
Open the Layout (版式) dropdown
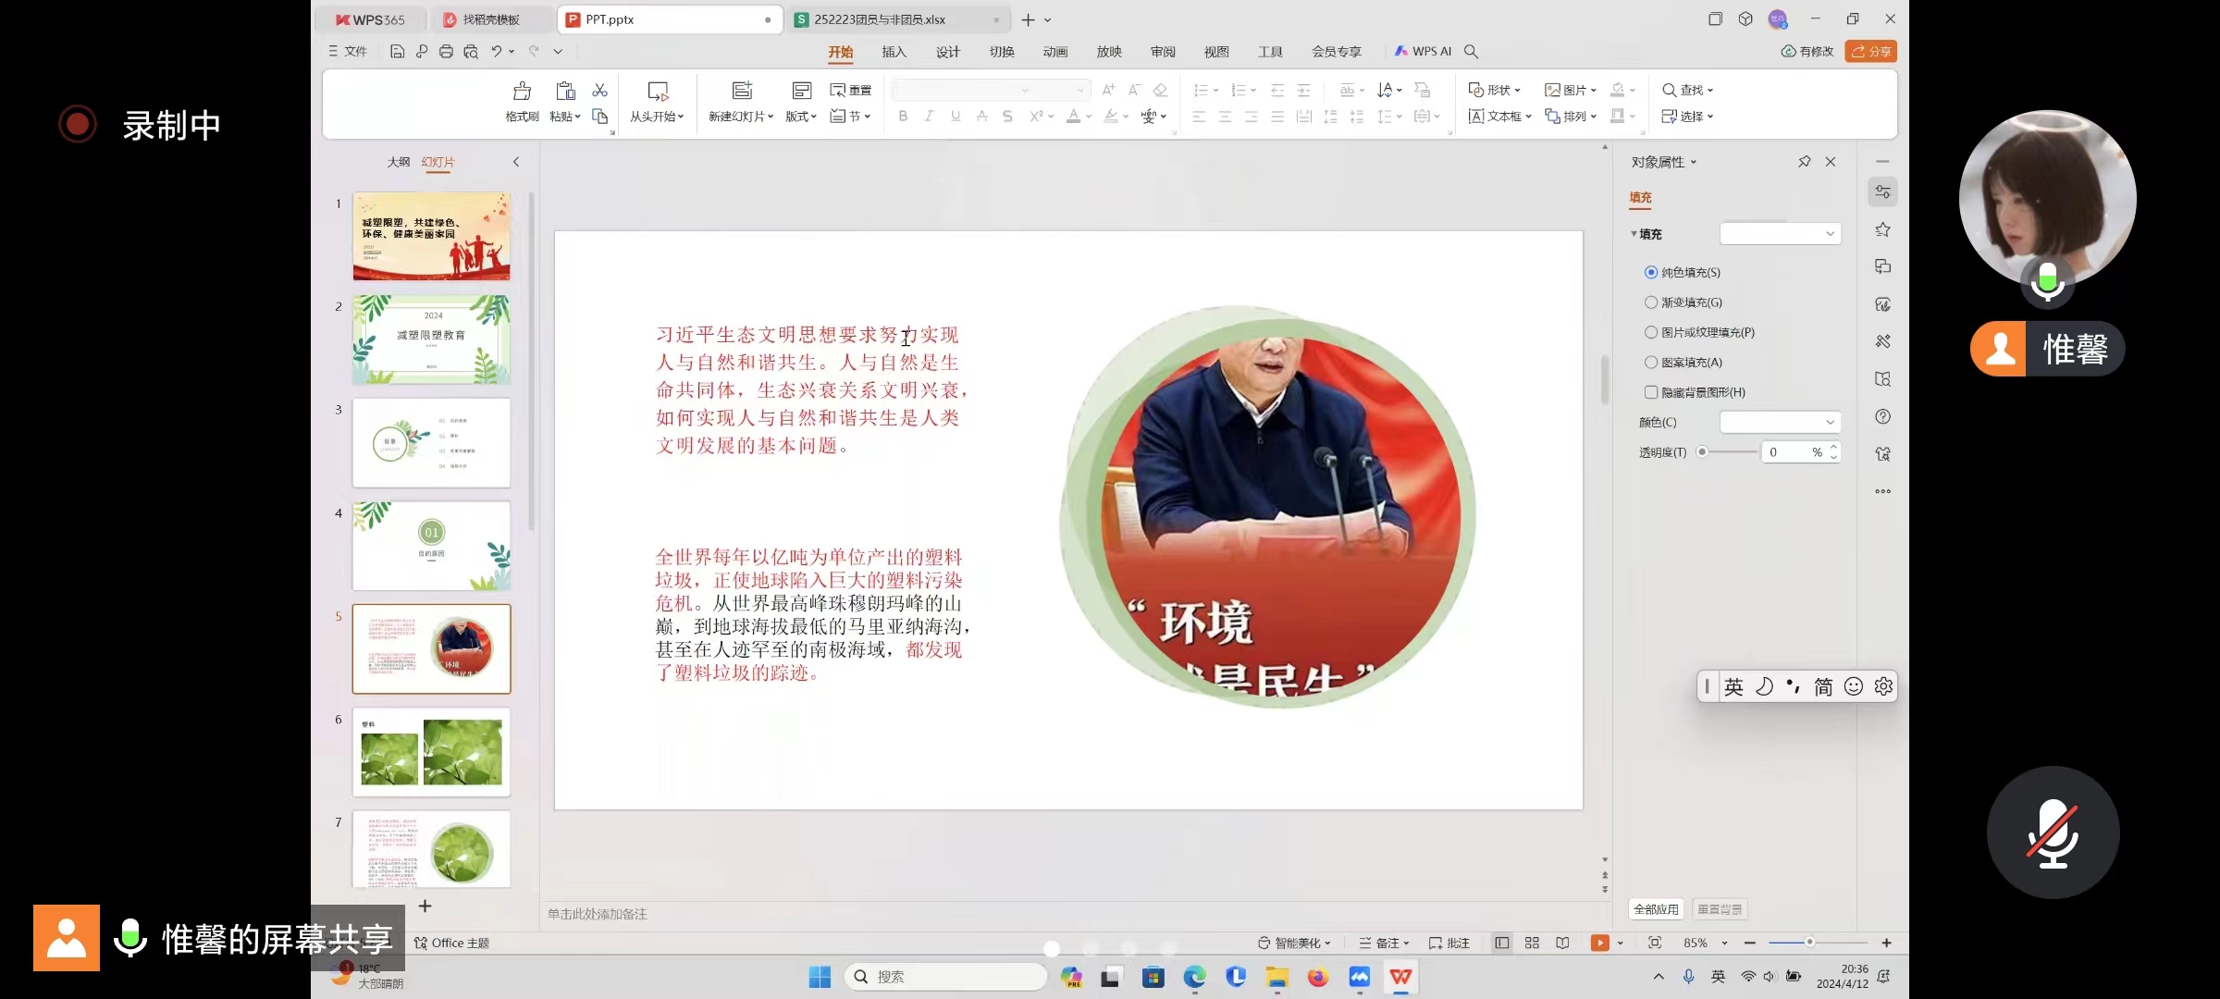800,117
